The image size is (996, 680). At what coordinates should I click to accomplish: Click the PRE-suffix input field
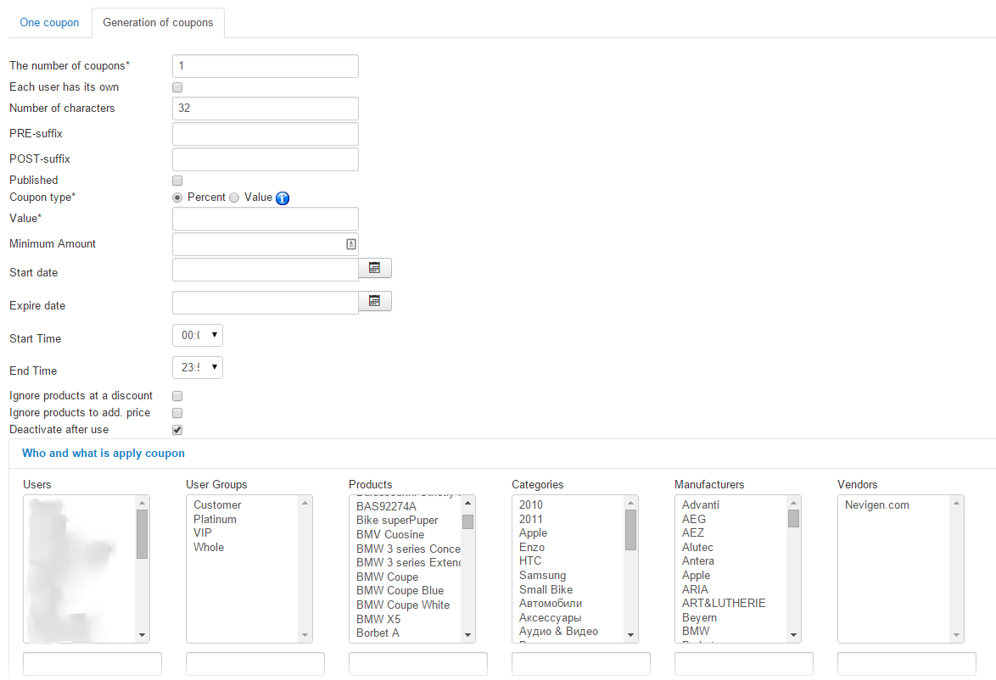(x=265, y=134)
